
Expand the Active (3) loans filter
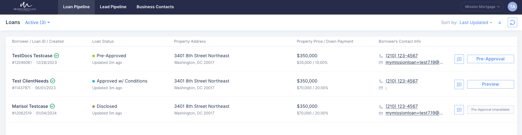click(37, 22)
